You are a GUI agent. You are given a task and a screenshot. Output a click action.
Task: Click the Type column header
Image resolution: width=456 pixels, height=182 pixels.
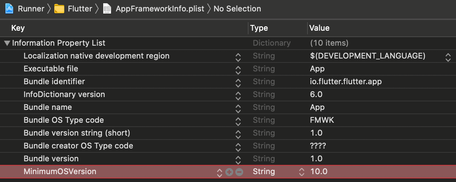(259, 28)
